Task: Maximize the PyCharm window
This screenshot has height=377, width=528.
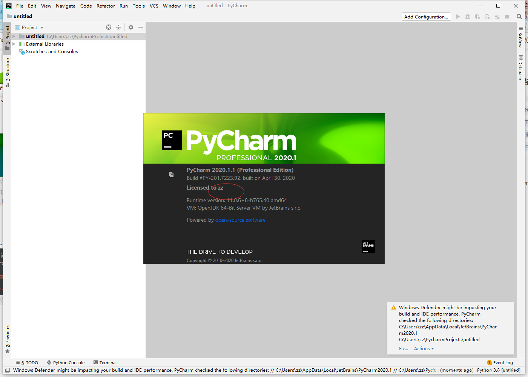Action: coord(498,6)
